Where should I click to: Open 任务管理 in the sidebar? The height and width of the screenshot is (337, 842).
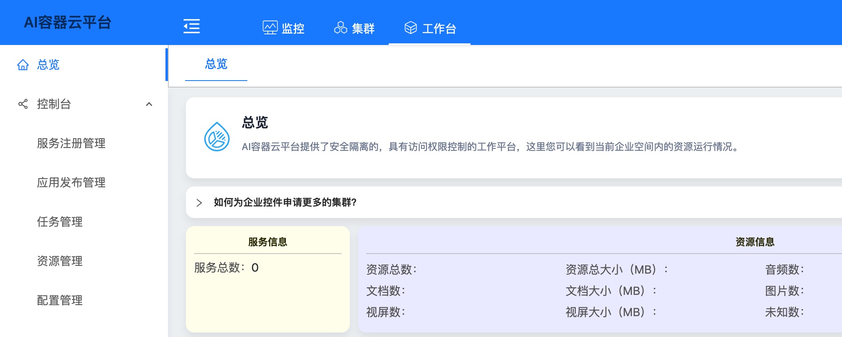[60, 222]
